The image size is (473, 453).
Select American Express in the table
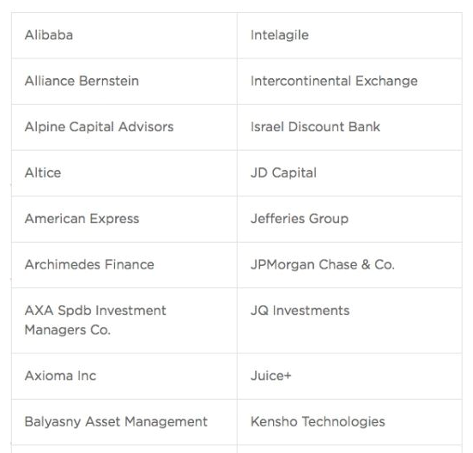(x=82, y=219)
